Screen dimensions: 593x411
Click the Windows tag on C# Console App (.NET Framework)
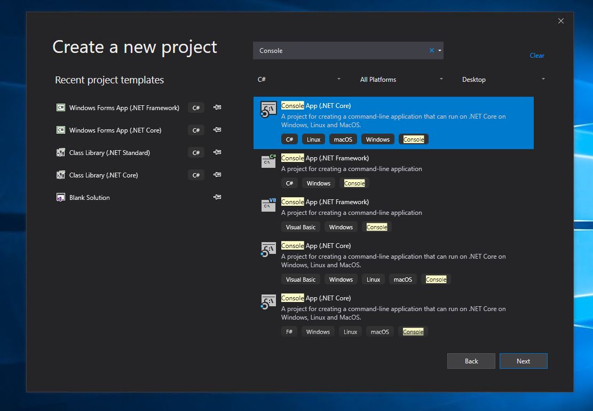point(319,183)
